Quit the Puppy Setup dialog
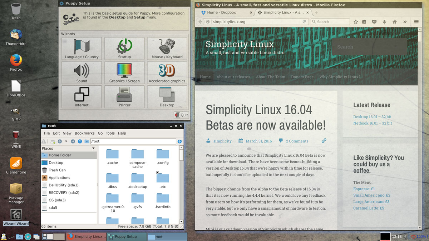 tap(182, 115)
